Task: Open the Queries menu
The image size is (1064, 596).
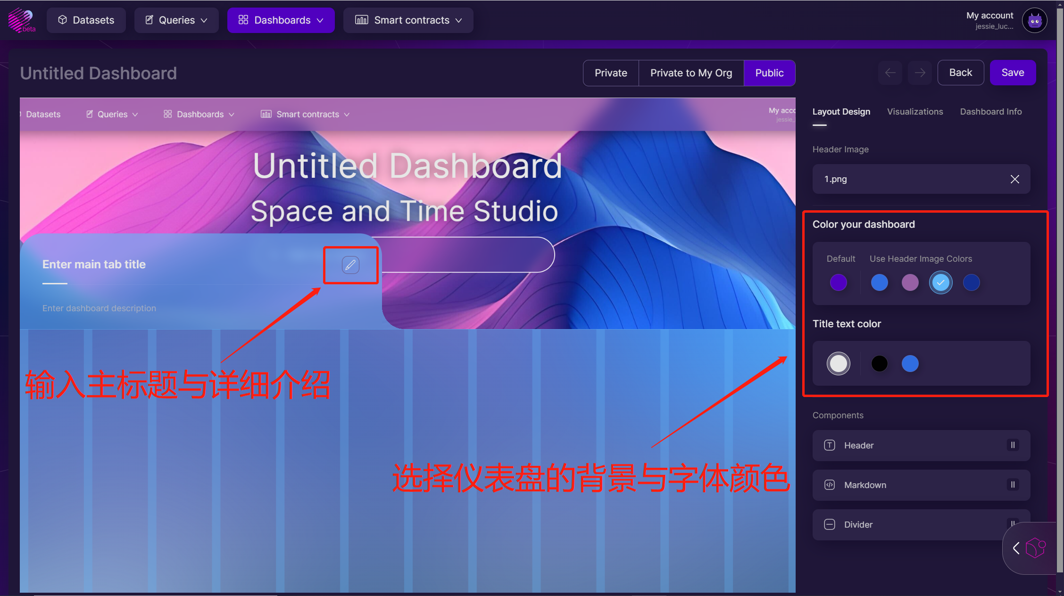Action: tap(176, 20)
